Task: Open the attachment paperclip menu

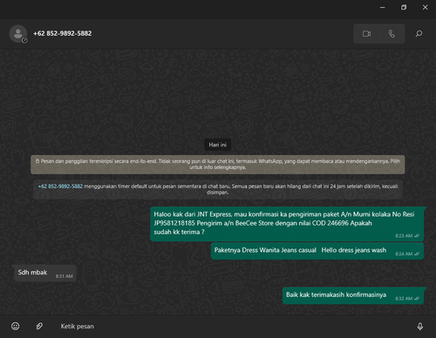Action: pos(39,326)
